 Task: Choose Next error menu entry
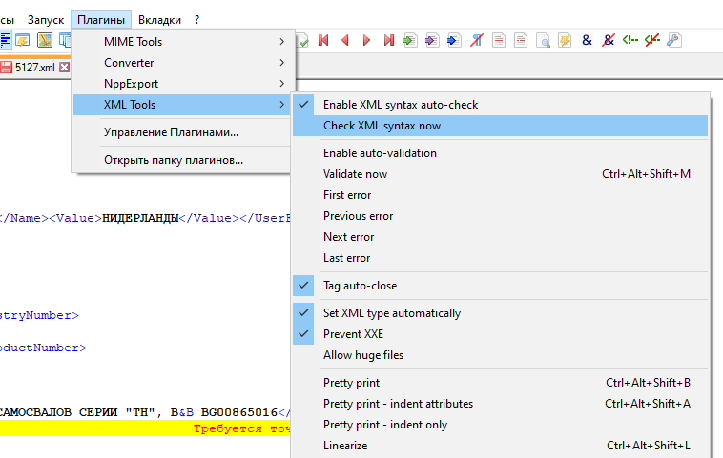[x=501, y=237]
